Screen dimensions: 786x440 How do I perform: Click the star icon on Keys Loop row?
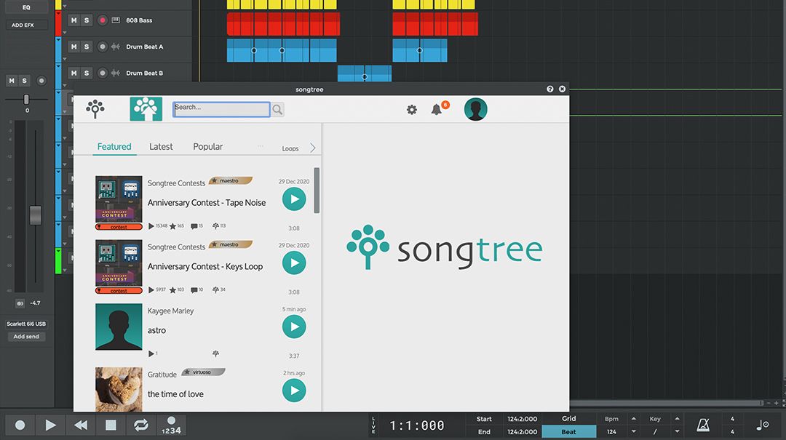pos(173,290)
